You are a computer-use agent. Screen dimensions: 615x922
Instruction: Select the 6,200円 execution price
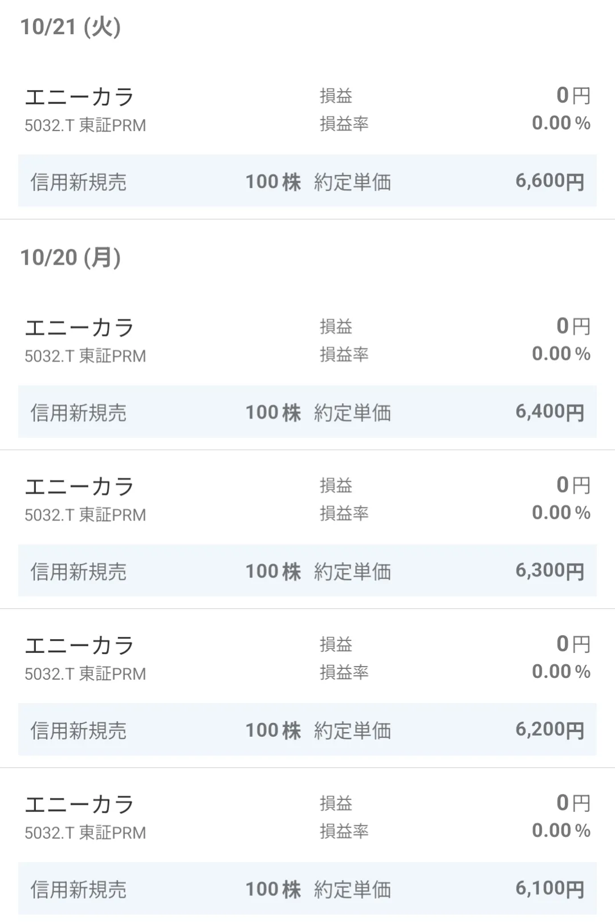(549, 730)
